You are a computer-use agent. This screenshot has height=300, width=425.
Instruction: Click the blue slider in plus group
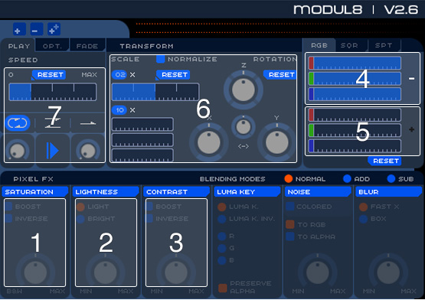point(355,146)
